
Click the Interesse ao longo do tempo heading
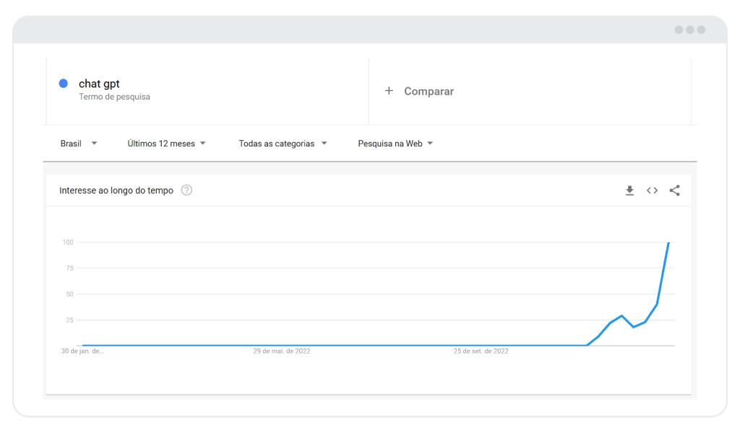(x=116, y=191)
